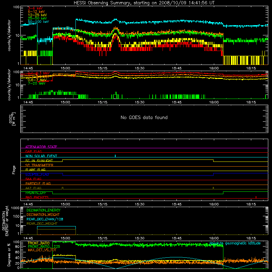Click the vertical 'Flags' axis label
This screenshot has width=272, height=272.
point(14,170)
